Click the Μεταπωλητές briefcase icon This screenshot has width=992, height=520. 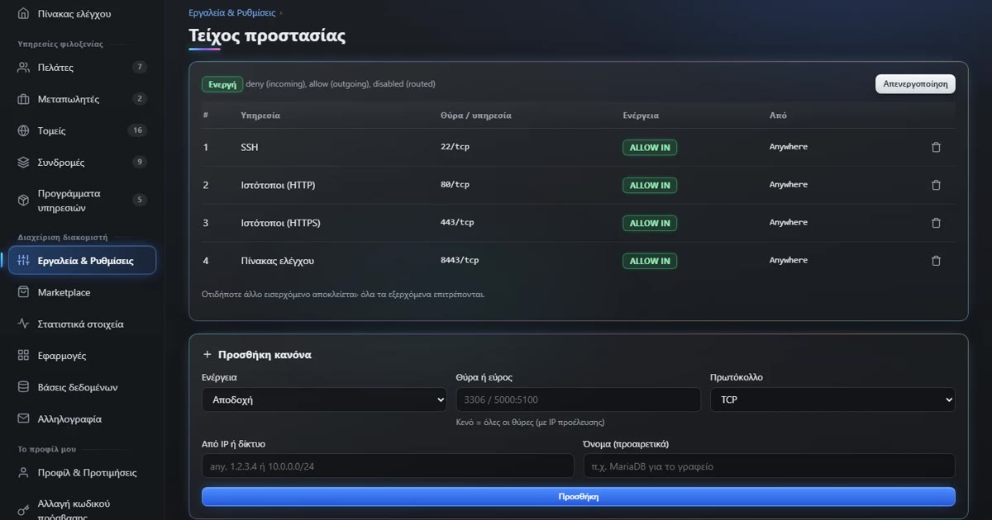click(x=23, y=99)
